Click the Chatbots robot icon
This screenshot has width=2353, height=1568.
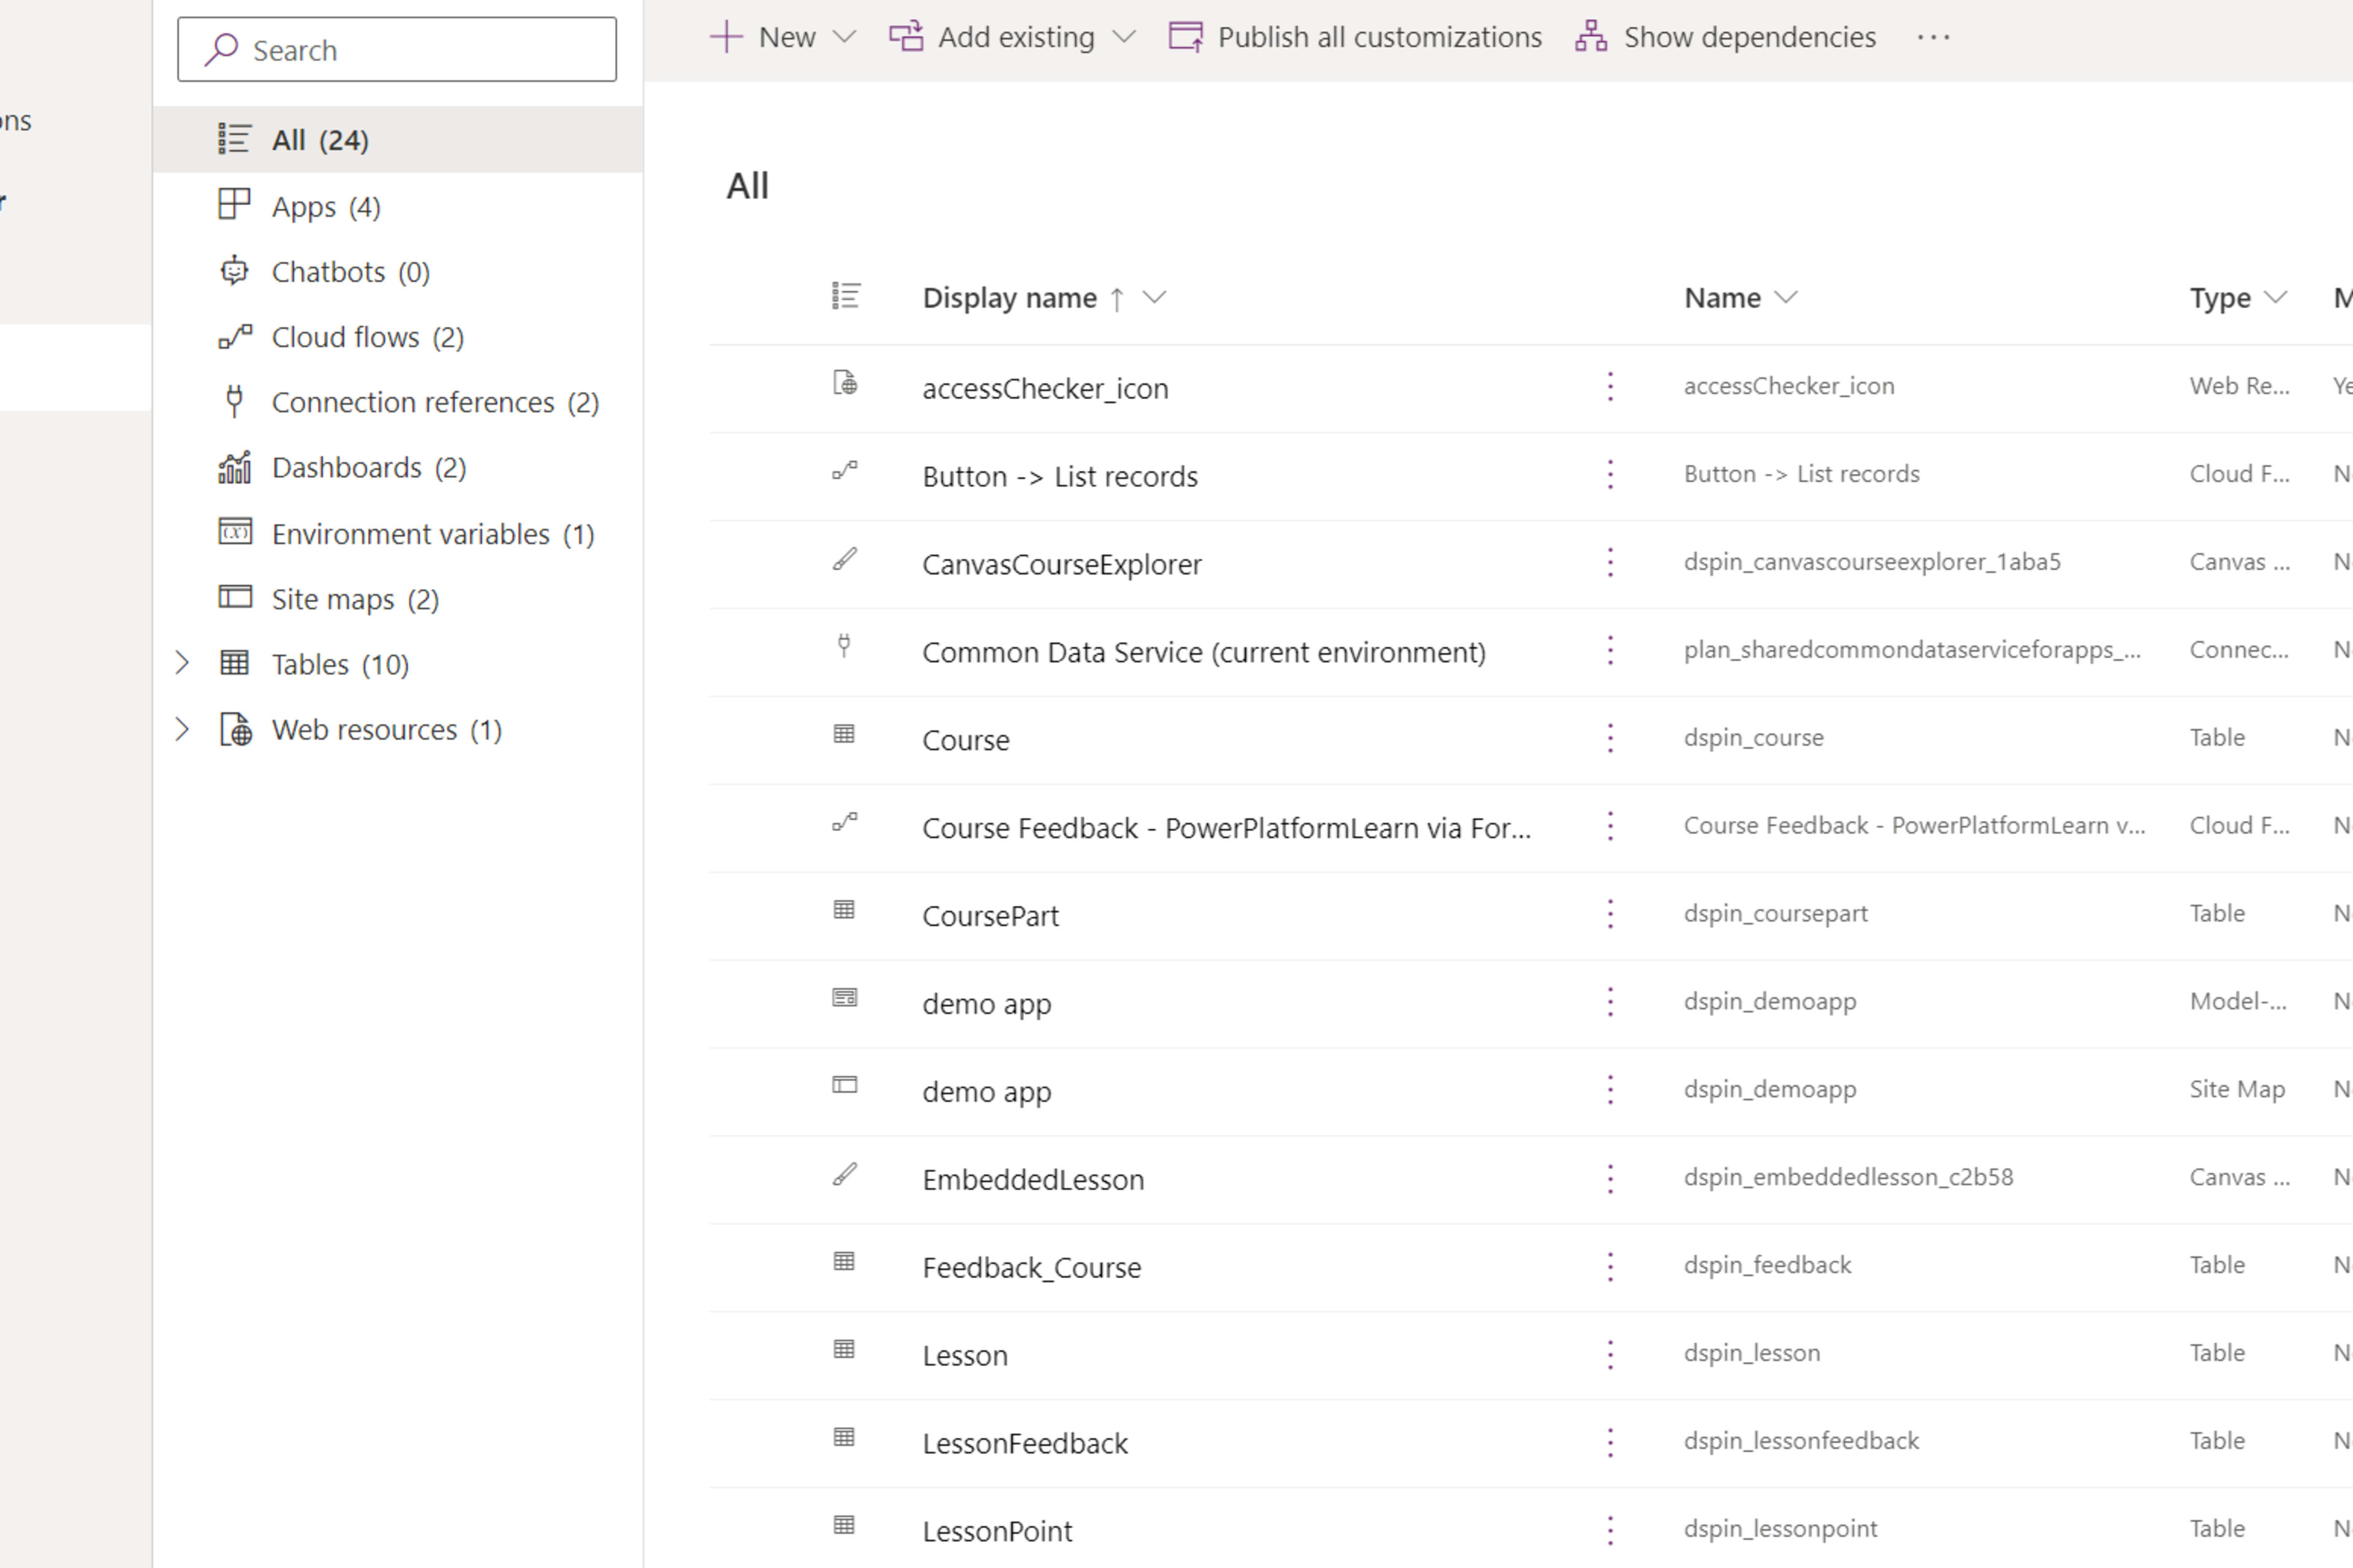tap(235, 270)
